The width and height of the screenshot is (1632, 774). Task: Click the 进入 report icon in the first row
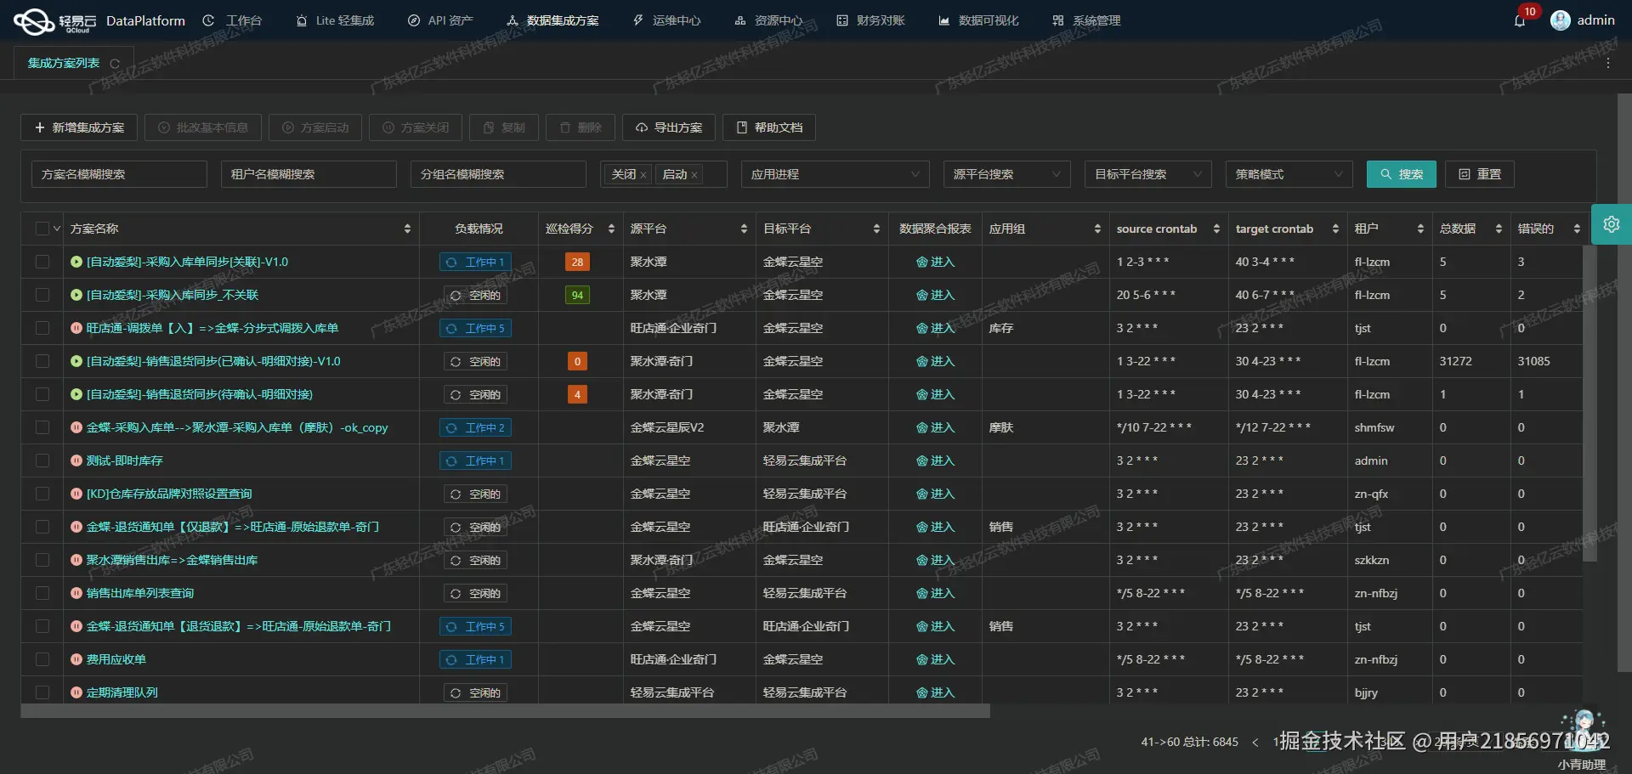click(921, 262)
